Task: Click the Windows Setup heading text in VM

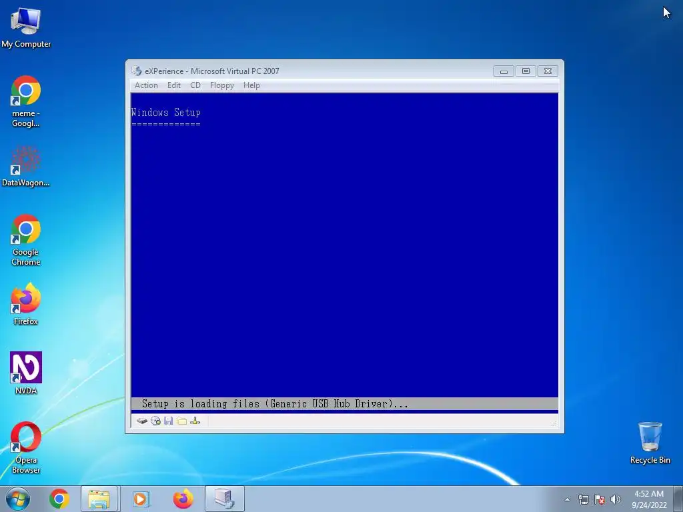Action: pos(166,113)
